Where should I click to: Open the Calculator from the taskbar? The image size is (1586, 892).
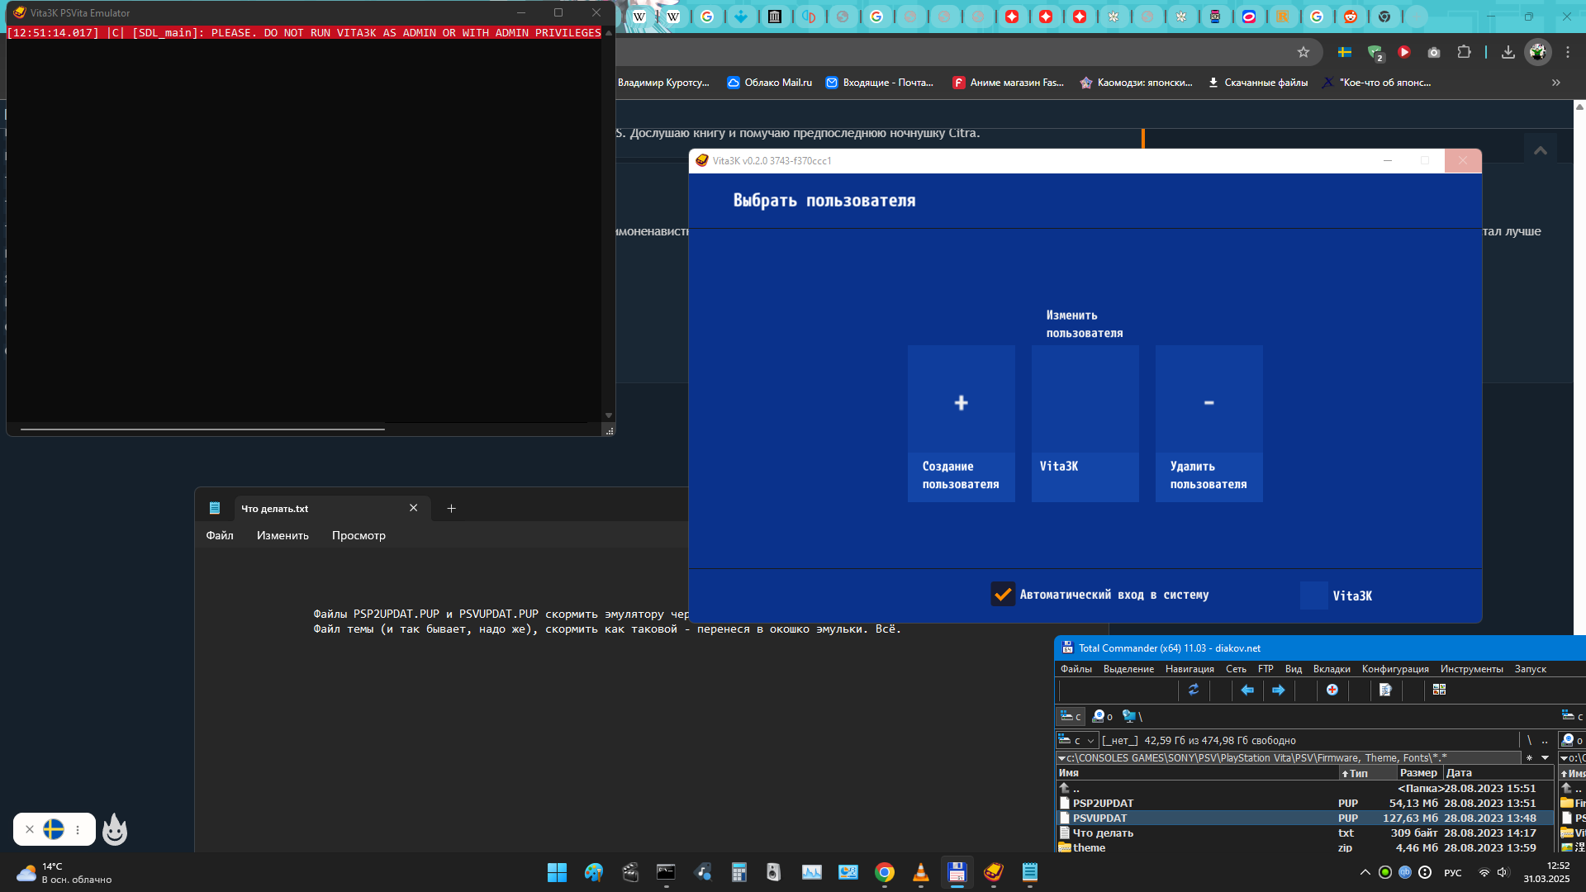coord(738,872)
